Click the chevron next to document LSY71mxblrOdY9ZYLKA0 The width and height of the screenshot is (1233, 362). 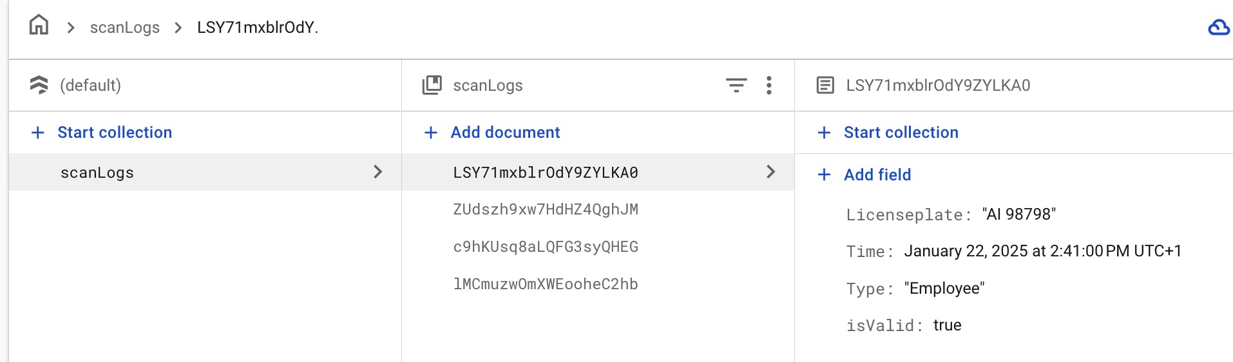click(770, 171)
